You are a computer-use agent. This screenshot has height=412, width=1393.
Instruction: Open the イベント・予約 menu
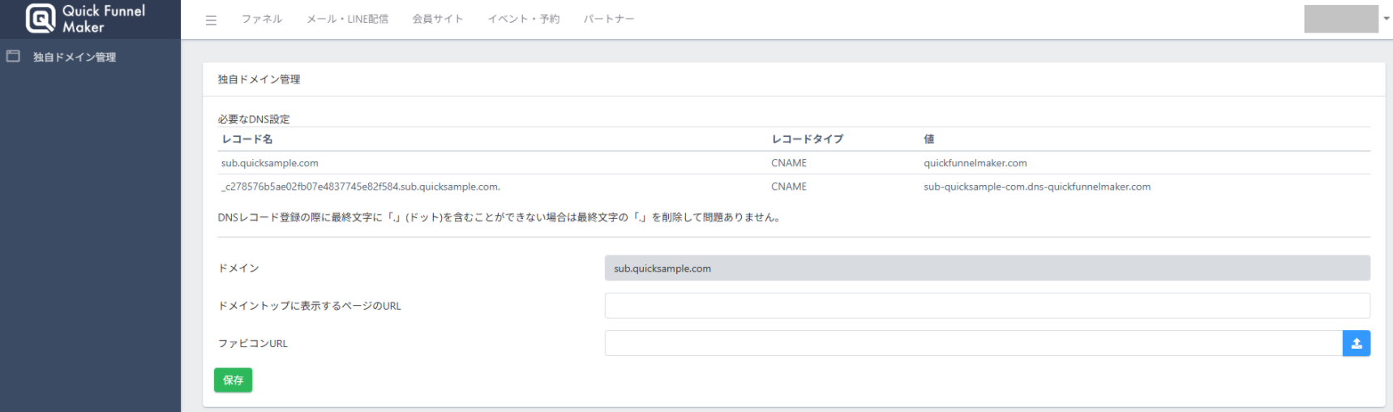coord(523,19)
